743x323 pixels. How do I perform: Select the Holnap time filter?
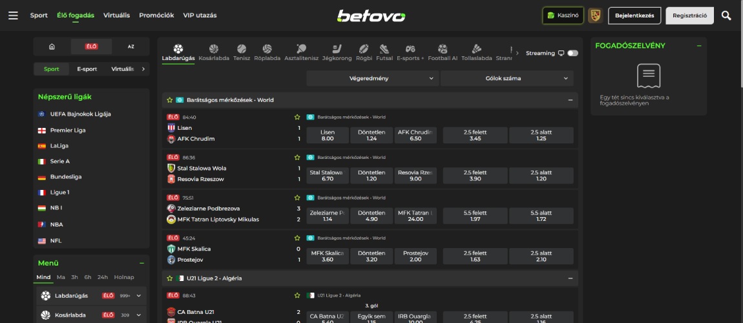[124, 277]
